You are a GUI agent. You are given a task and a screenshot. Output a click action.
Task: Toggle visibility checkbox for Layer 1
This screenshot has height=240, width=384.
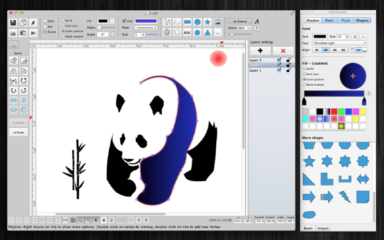click(279, 70)
